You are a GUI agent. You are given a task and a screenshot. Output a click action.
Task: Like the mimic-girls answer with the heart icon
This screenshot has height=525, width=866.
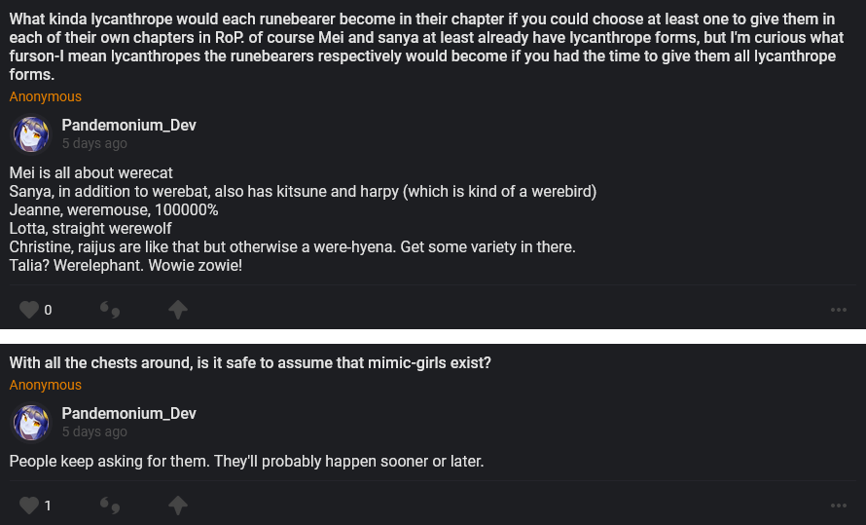click(29, 506)
